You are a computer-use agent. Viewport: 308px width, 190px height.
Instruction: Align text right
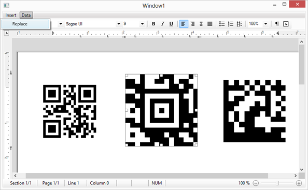coord(192,24)
